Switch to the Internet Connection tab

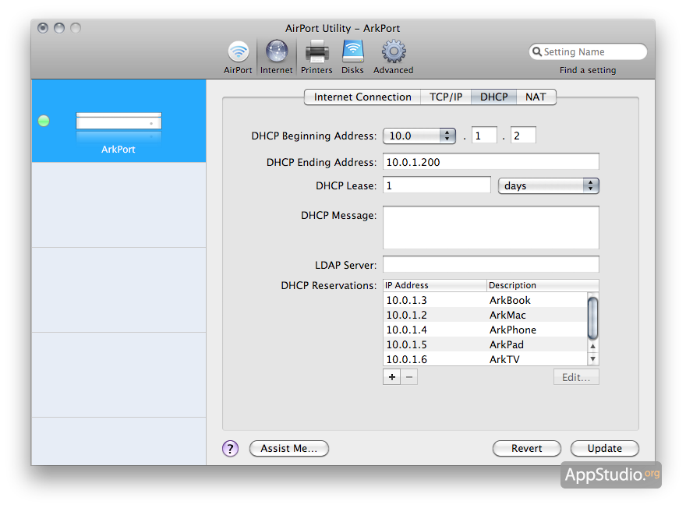tap(362, 97)
